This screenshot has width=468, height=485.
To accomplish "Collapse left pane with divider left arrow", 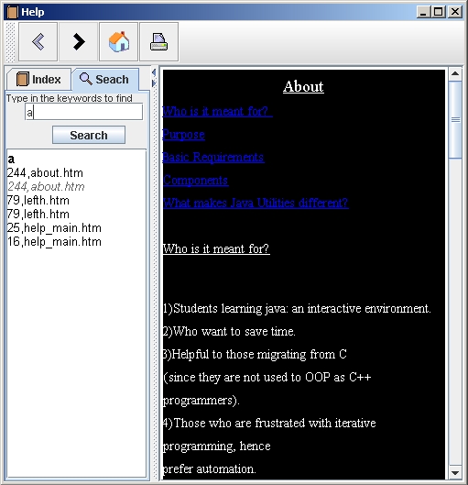I will 154,72.
